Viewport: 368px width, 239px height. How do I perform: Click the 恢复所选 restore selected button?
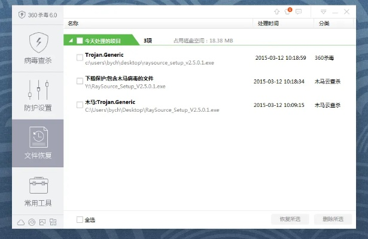pos(290,219)
